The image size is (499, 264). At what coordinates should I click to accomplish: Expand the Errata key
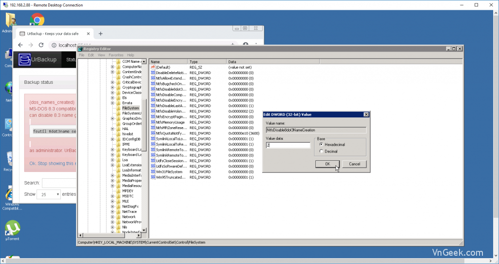[x=113, y=103]
